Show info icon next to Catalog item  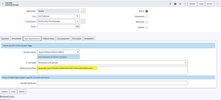click(x=83, y=21)
